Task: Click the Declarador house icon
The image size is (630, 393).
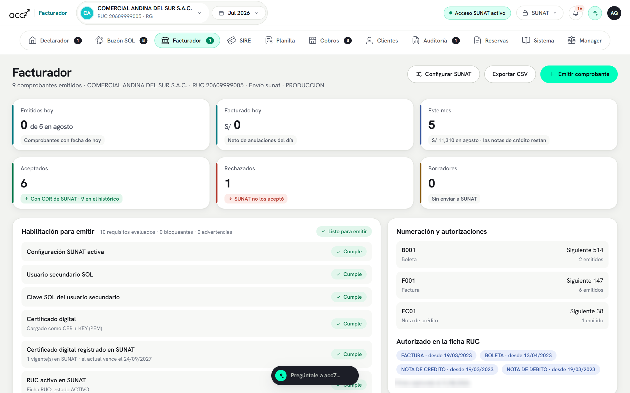Action: [33, 40]
